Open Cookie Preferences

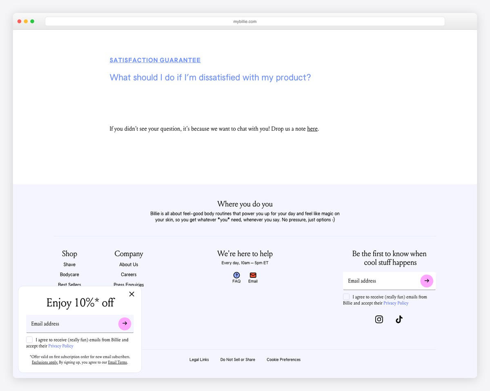coord(283,360)
